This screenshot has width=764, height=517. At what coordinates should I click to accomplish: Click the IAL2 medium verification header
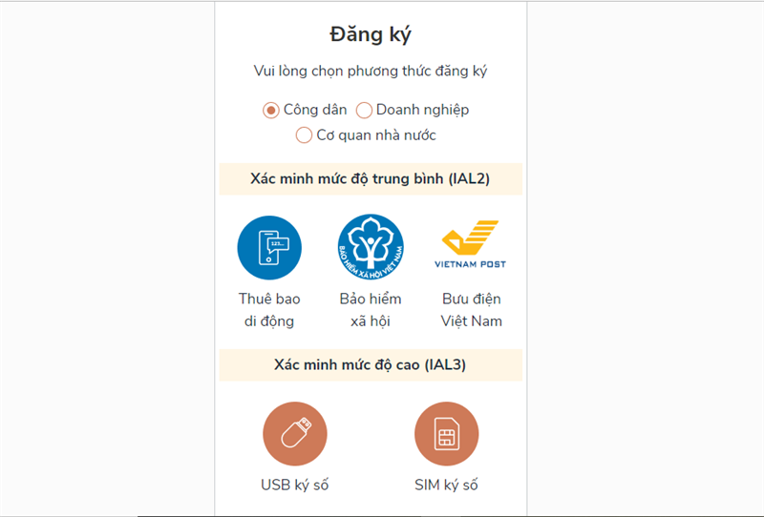[x=371, y=178]
